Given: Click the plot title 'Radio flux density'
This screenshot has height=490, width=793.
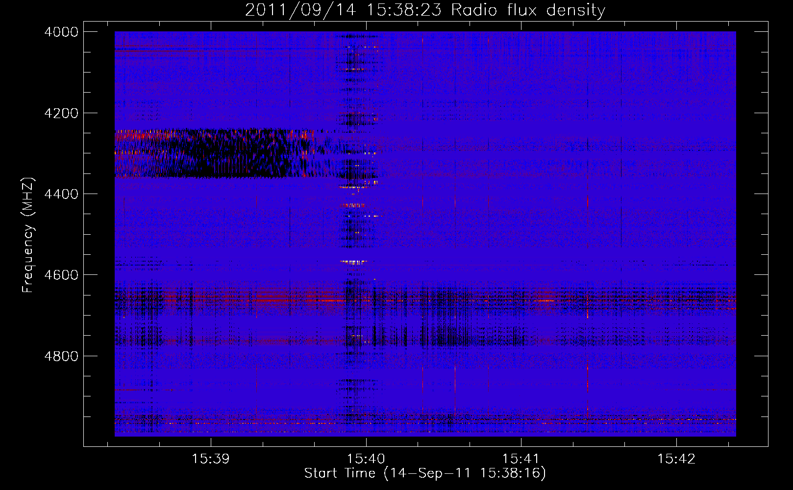Looking at the screenshot, I should point(528,10).
